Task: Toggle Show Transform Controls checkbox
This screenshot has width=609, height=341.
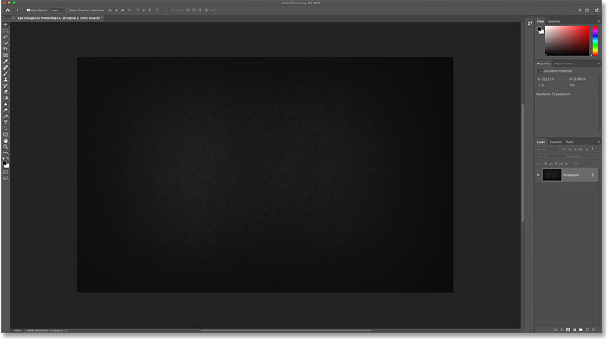Action: (67, 10)
